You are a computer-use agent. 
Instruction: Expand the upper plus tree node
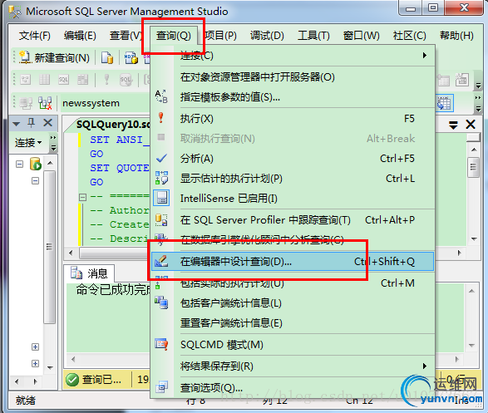coord(36,347)
